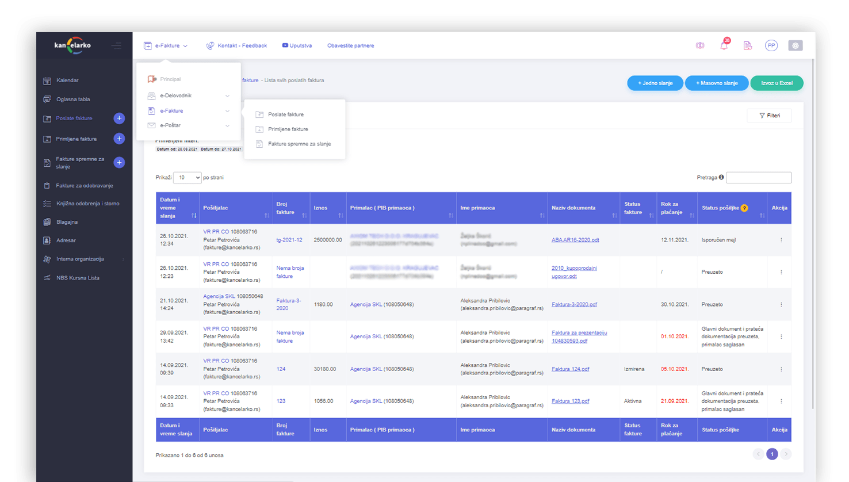The height and width of the screenshot is (482, 849).
Task: Click the plus icon next to Poslate fakture
Action: [119, 118]
